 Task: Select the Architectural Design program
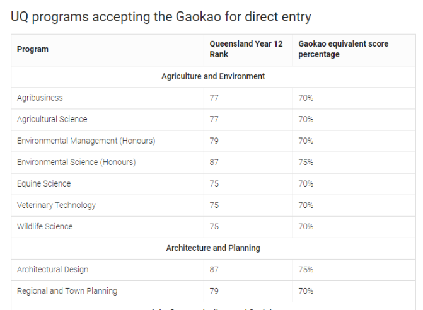(x=53, y=269)
